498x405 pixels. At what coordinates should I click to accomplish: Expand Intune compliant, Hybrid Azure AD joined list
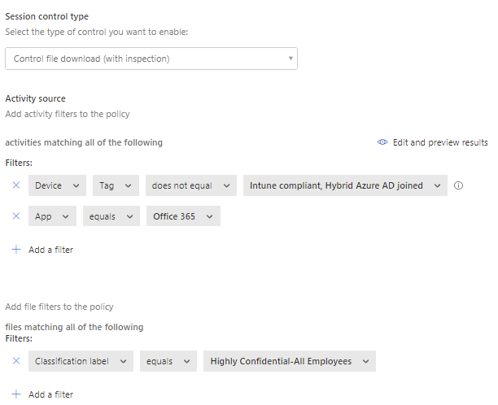pyautogui.click(x=345, y=185)
